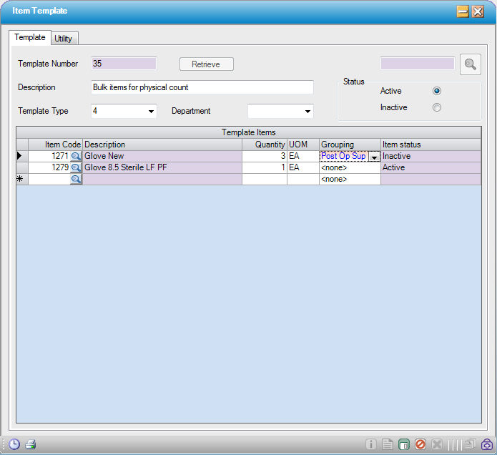Screen dimensions: 497x455
Task: Click lookup icon in the new blank row
Action: click(x=76, y=179)
